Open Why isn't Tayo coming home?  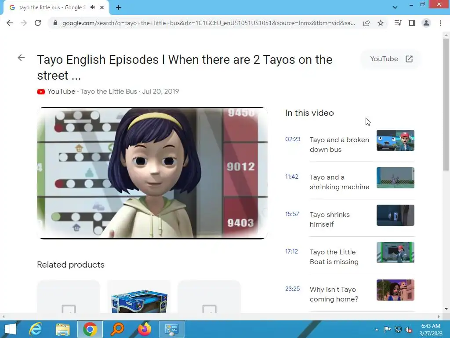334,294
